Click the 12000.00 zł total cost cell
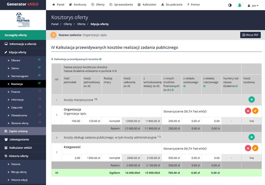Viewport: 265px width, 185px height. [x=132, y=121]
